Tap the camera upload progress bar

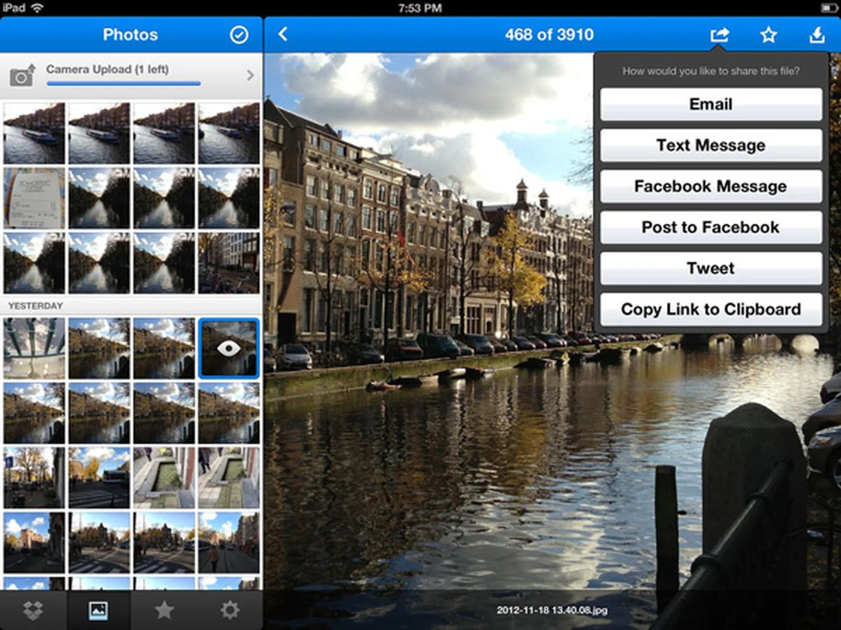(124, 83)
